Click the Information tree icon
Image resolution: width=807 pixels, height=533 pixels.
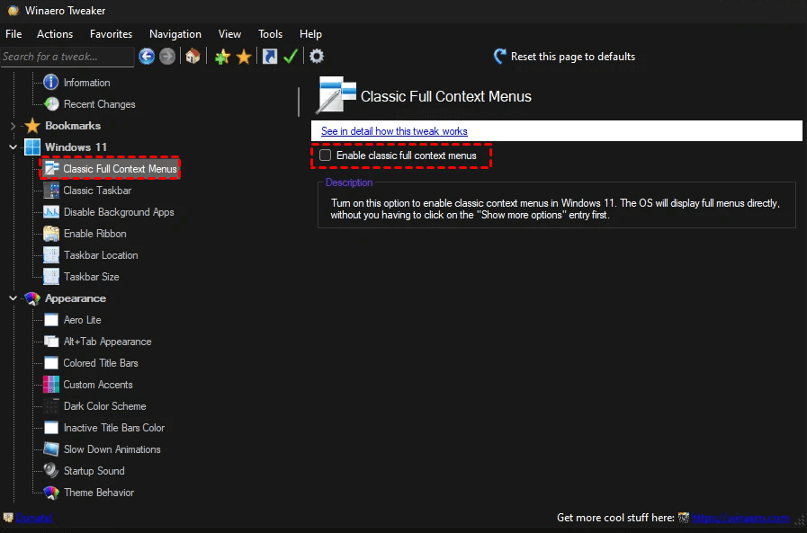[51, 82]
